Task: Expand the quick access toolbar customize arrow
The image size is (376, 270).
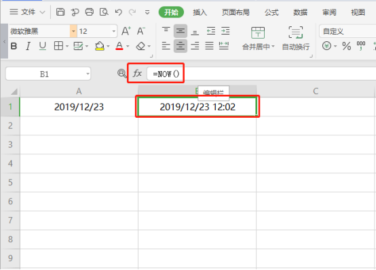Action: [x=147, y=12]
